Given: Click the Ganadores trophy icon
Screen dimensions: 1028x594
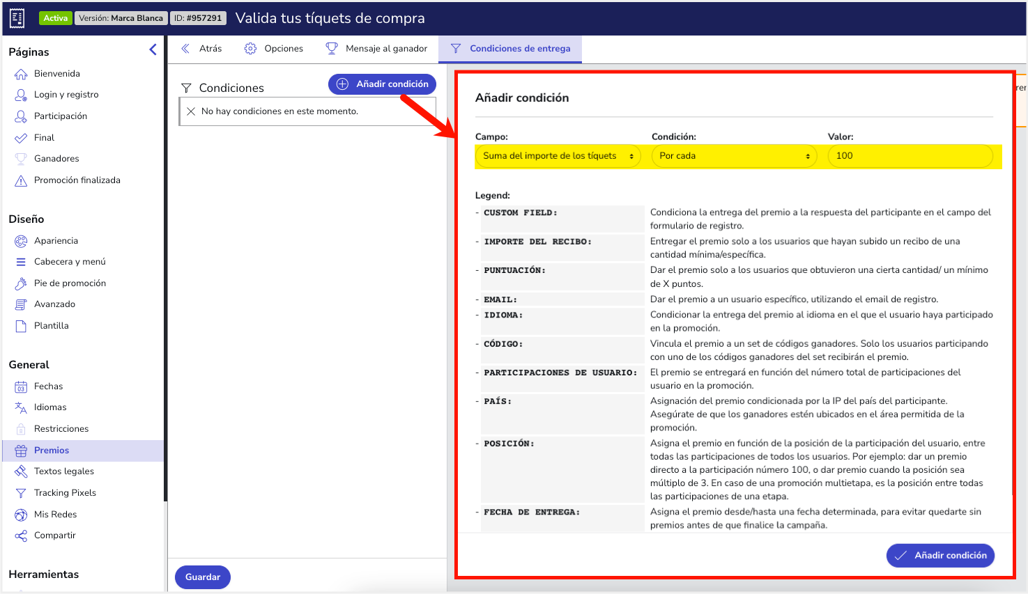Looking at the screenshot, I should [x=21, y=159].
